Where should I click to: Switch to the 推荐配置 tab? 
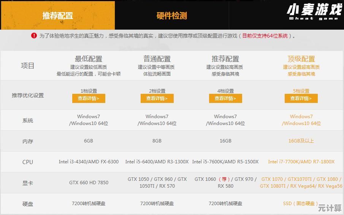[57, 16]
